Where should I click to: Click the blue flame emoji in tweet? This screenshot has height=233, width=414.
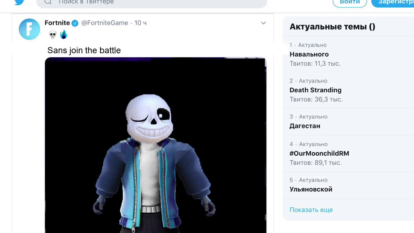pyautogui.click(x=63, y=34)
